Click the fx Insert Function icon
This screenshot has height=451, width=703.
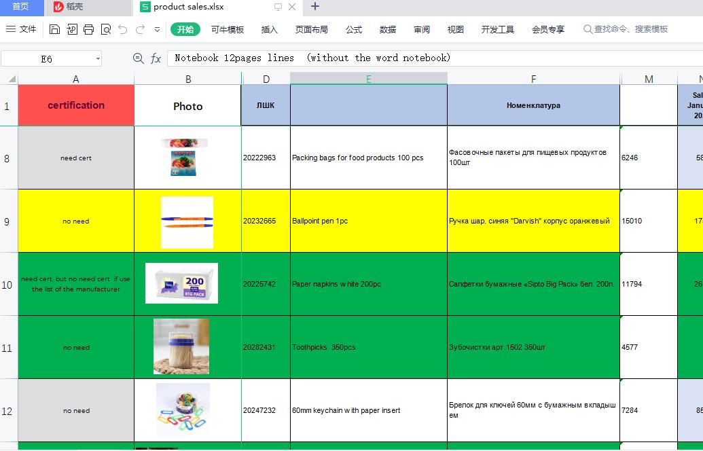coord(156,58)
